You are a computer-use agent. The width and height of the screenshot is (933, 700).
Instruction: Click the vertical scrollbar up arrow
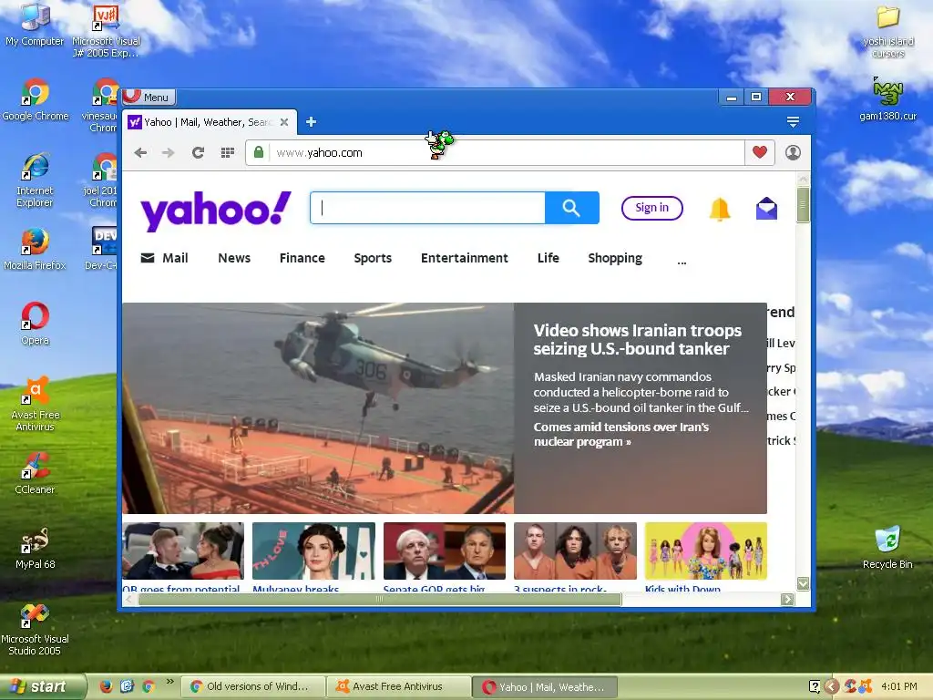[803, 180]
